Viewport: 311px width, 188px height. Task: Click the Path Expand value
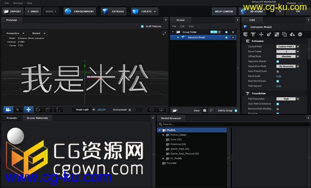[278, 86]
